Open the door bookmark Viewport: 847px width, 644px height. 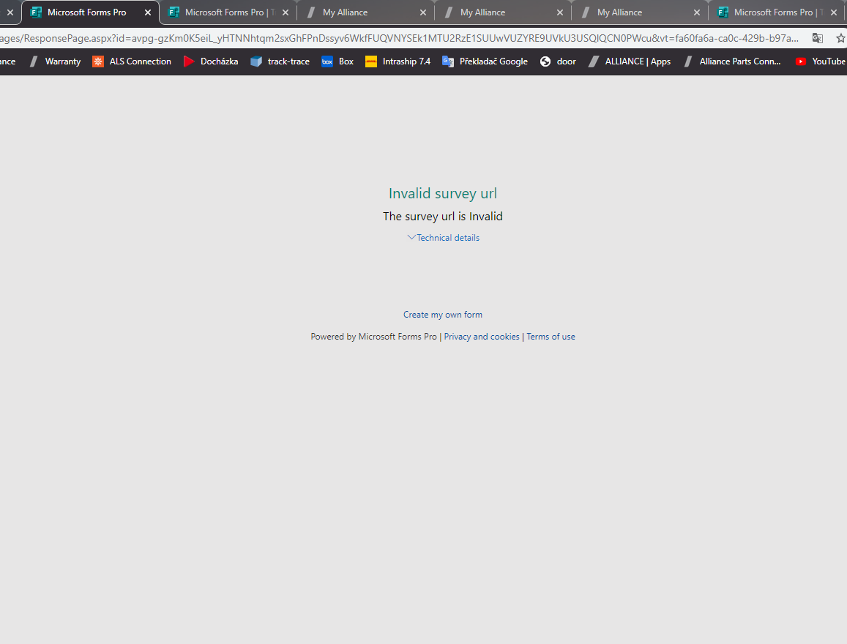558,61
